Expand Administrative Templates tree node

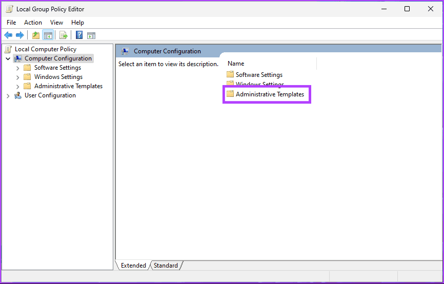pyautogui.click(x=17, y=87)
